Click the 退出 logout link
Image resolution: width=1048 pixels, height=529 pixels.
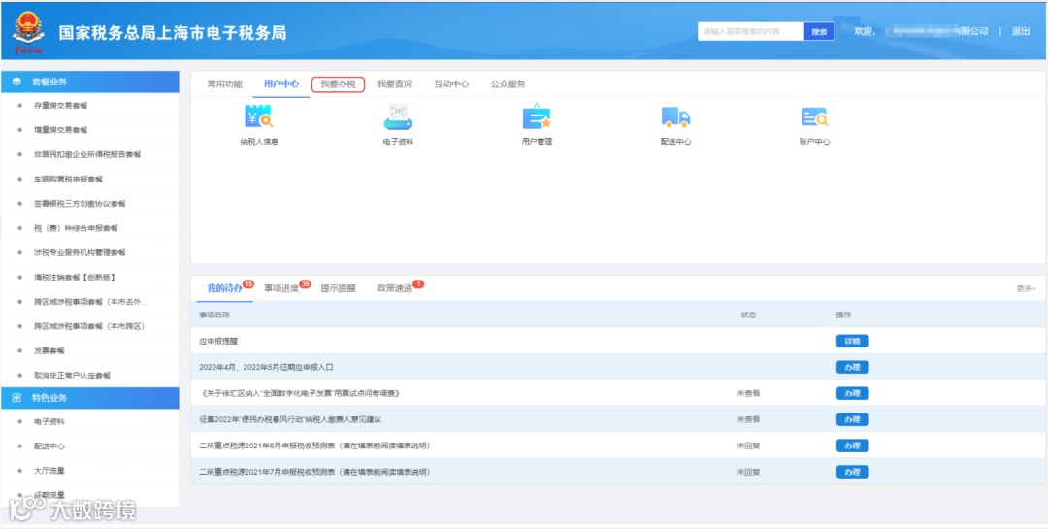(1021, 31)
